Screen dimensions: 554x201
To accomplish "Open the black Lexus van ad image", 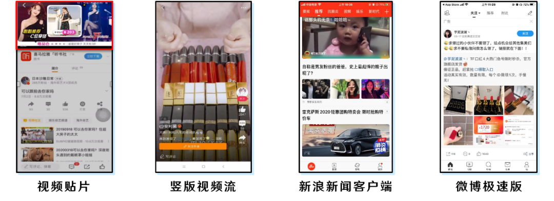I will coord(346,140).
